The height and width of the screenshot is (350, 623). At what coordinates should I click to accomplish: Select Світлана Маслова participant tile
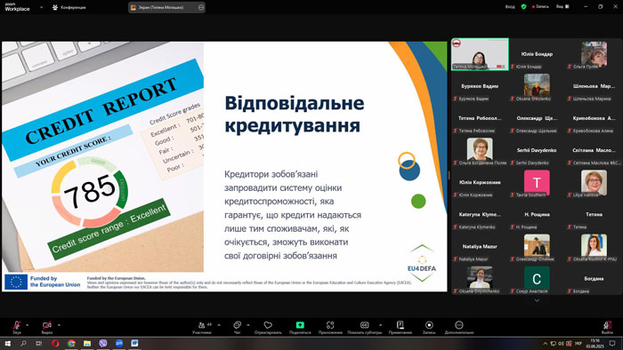[594, 151]
